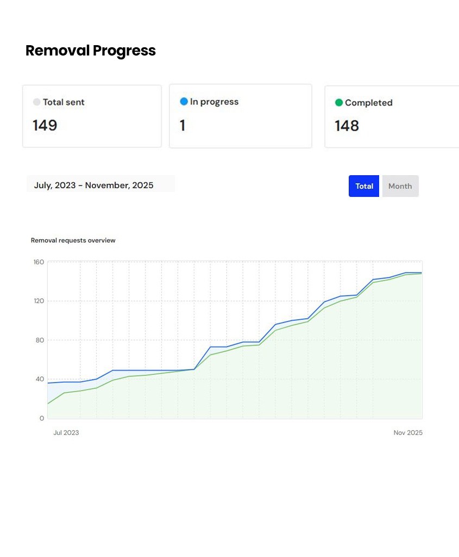
Task: Click the green line's starting point at Jul 2023
Action: point(48,404)
